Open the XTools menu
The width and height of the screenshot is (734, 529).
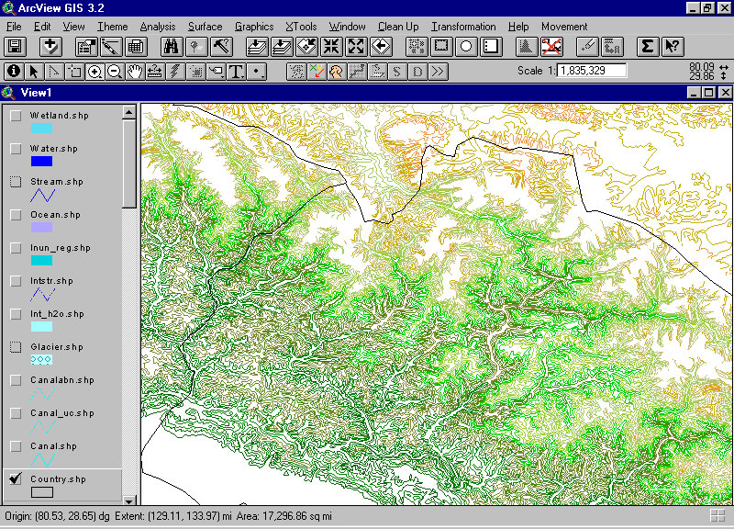pyautogui.click(x=301, y=27)
